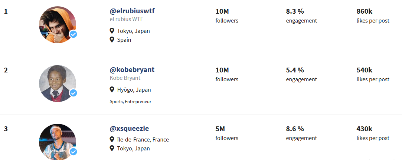Click verified badge on elrubiuswtf avatar
The height and width of the screenshot is (160, 402).
click(73, 34)
